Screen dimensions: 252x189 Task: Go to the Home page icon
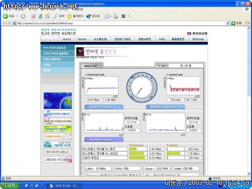47,16
